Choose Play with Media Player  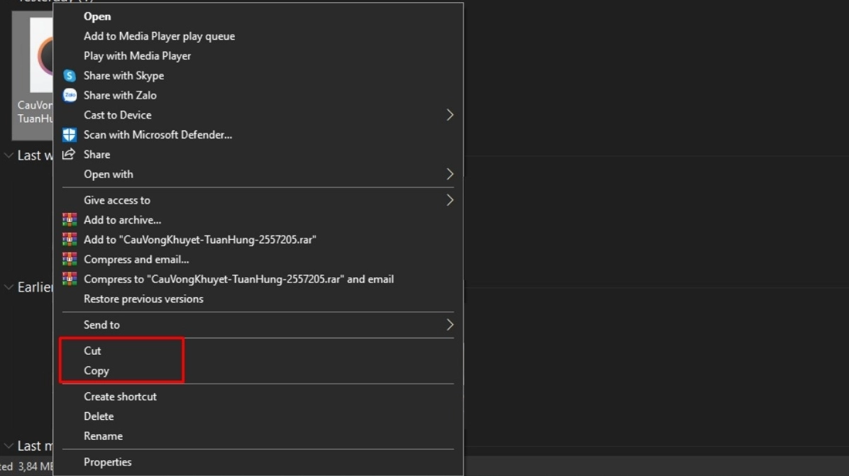point(258,56)
